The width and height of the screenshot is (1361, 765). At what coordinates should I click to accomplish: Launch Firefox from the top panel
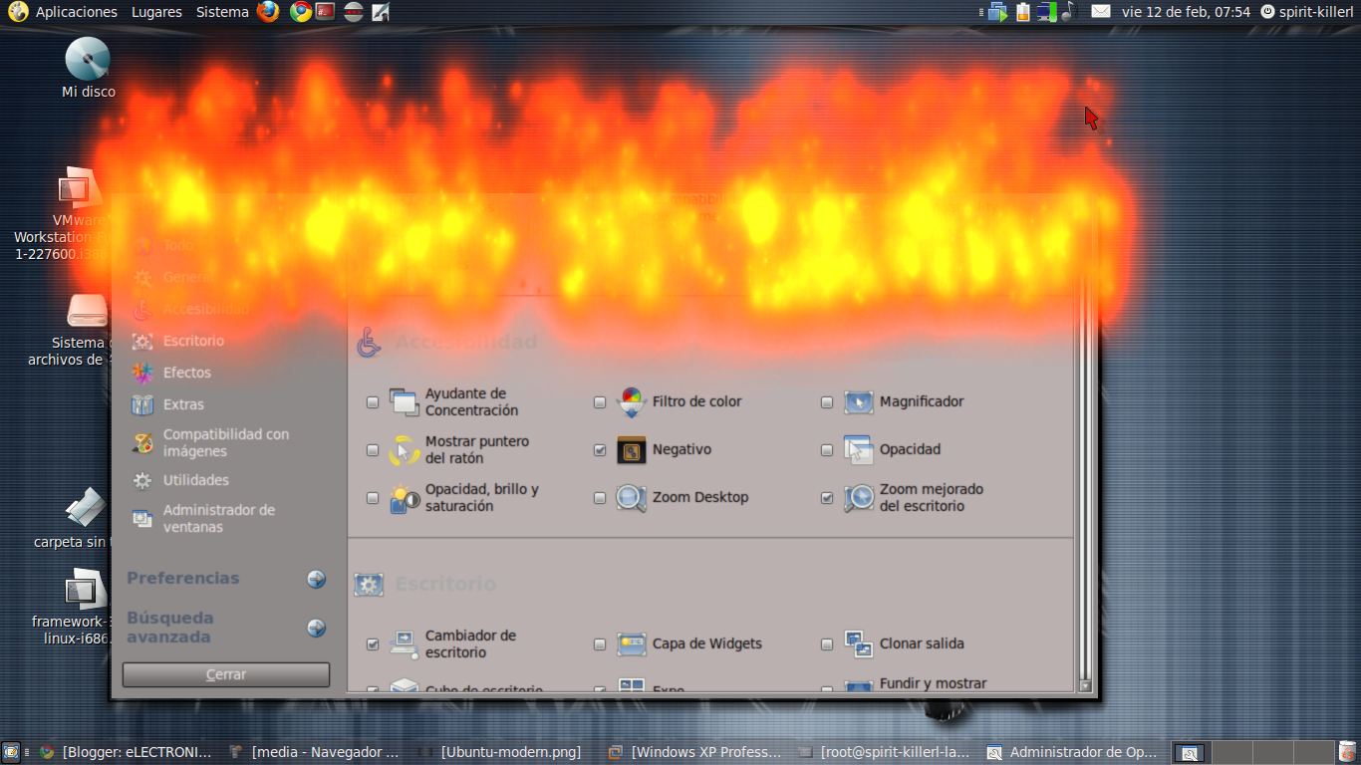(x=268, y=11)
